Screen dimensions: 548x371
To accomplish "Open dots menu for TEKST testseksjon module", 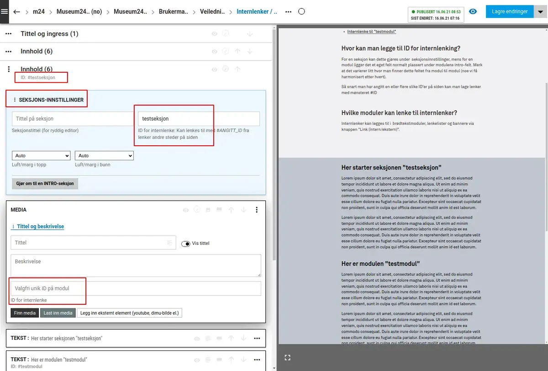I will tap(257, 339).
